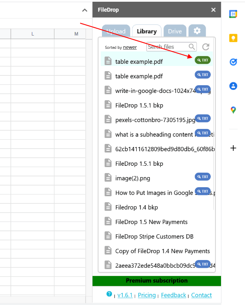The height and width of the screenshot is (305, 245).
Task: Click the help question mark icon
Action: click(109, 294)
